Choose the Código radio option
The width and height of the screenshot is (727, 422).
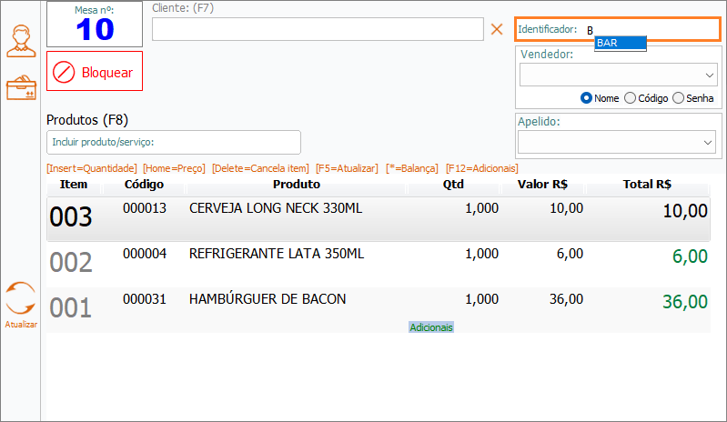click(631, 98)
